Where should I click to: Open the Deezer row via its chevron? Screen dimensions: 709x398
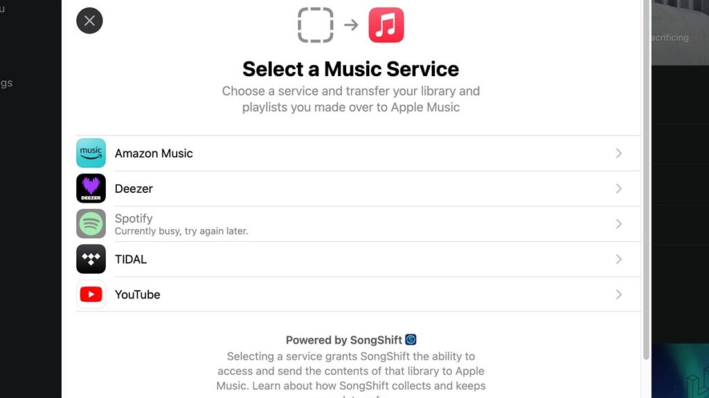tap(619, 188)
